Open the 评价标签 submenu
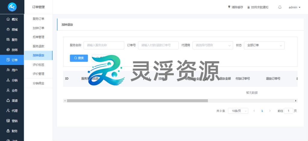This screenshot has width=308, height=141. click(38, 65)
